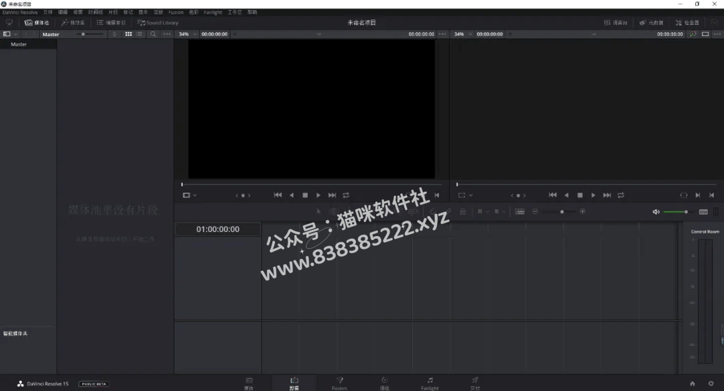
Task: Toggle the position lock icon in toolbar
Action: tap(463, 212)
